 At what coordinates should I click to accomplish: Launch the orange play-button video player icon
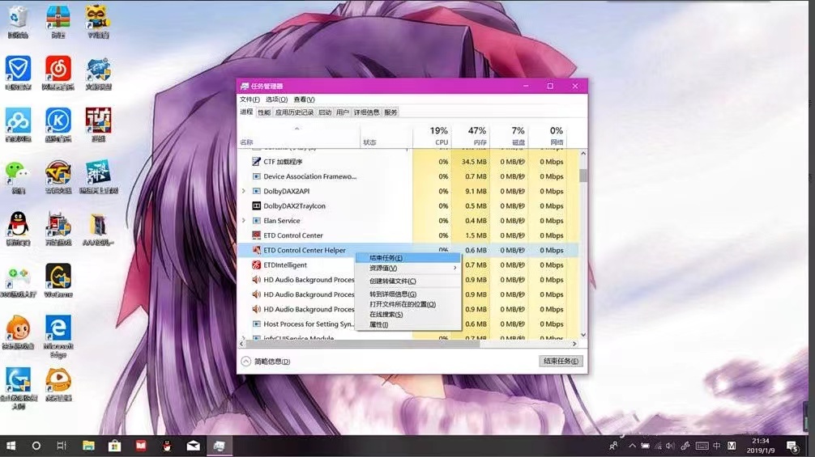pyautogui.click(x=58, y=384)
